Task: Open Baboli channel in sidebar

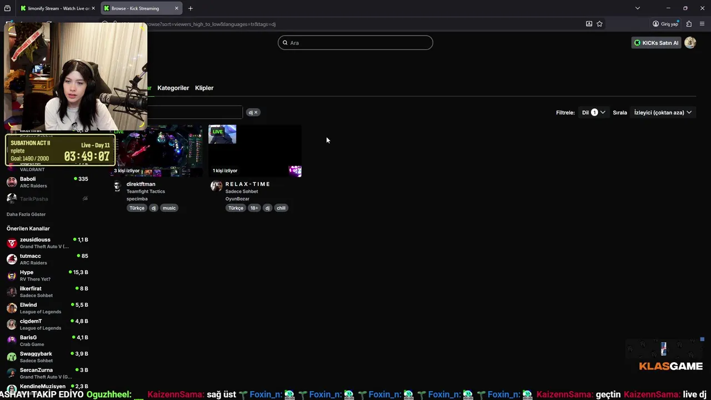Action: [x=47, y=182]
